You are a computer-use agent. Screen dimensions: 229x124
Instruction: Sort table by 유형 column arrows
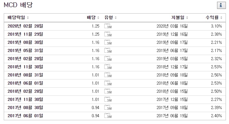coord(116,18)
